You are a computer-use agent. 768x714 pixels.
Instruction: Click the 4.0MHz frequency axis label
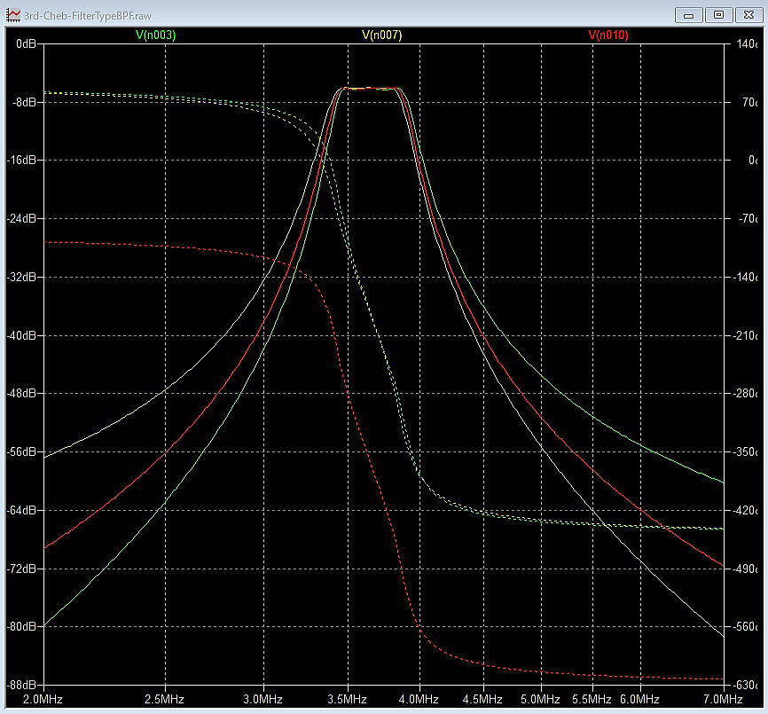[419, 699]
